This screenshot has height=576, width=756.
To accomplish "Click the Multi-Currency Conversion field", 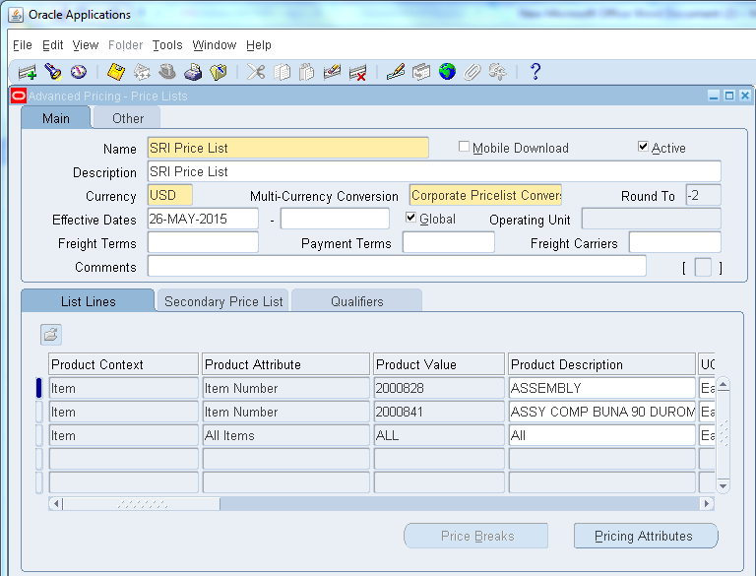I will tap(485, 195).
